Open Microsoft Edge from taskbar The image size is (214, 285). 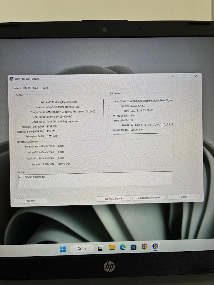pyautogui.click(x=123, y=247)
